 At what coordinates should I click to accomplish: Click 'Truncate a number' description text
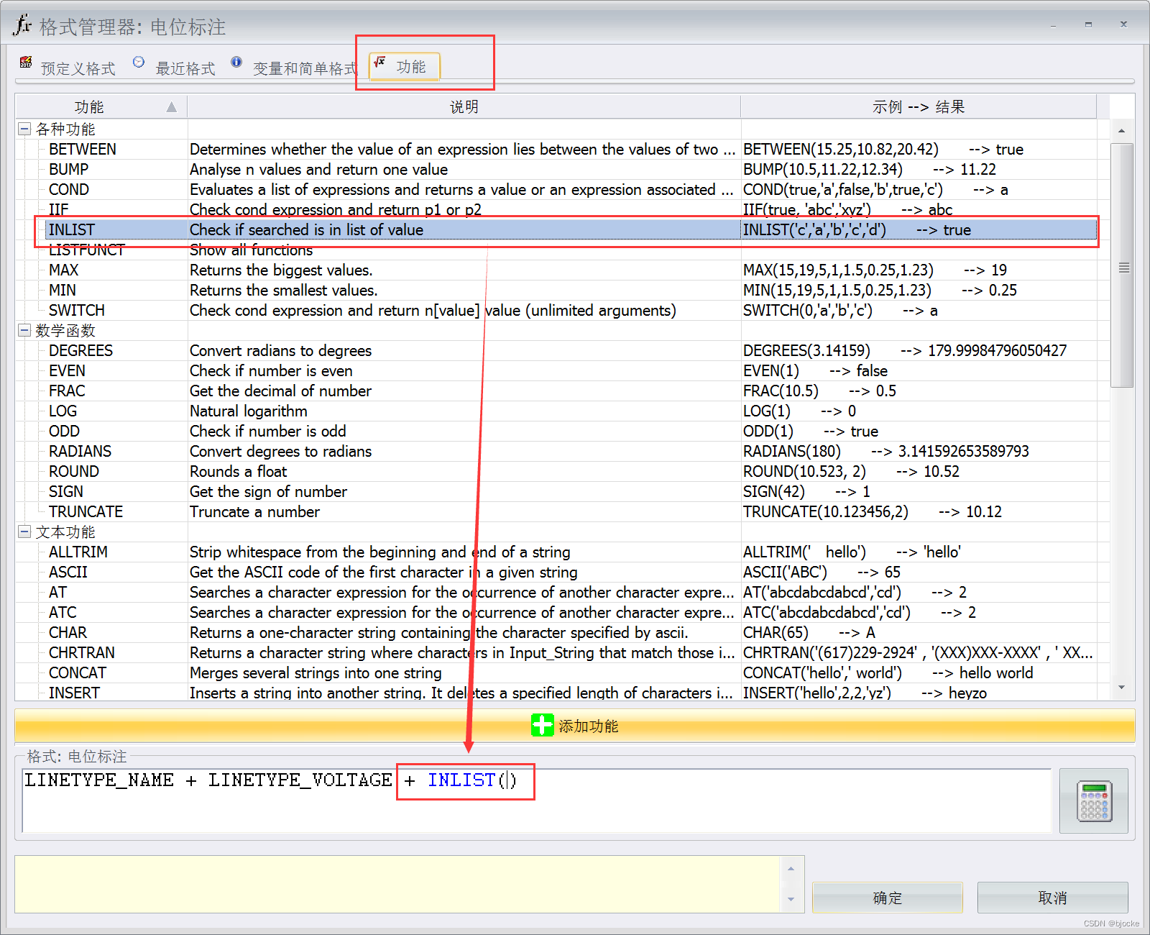point(254,511)
